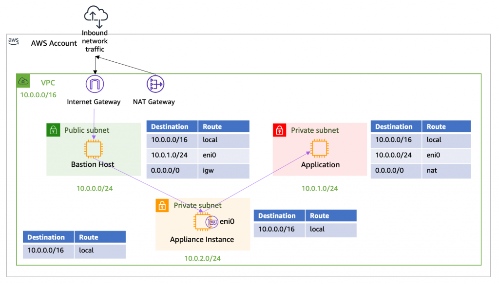Click the AWS logo in the top-left corner

coord(13,41)
